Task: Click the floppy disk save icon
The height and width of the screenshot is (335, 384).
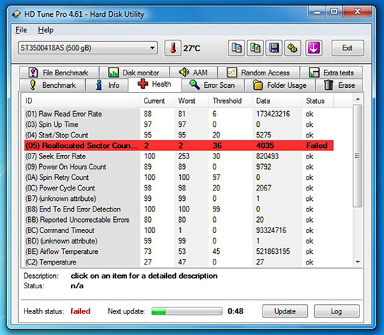Action: [x=274, y=48]
